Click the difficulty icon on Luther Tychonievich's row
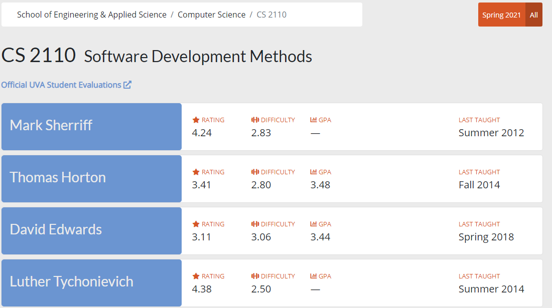The width and height of the screenshot is (552, 308). (x=254, y=276)
